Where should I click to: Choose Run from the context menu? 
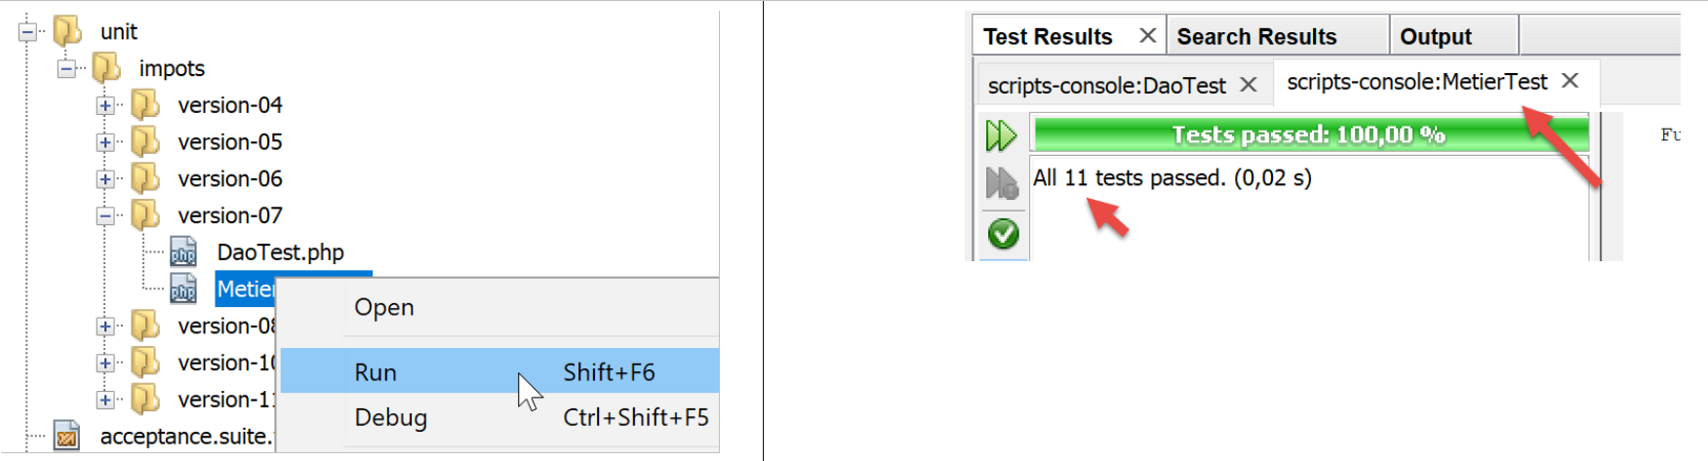[x=376, y=372]
